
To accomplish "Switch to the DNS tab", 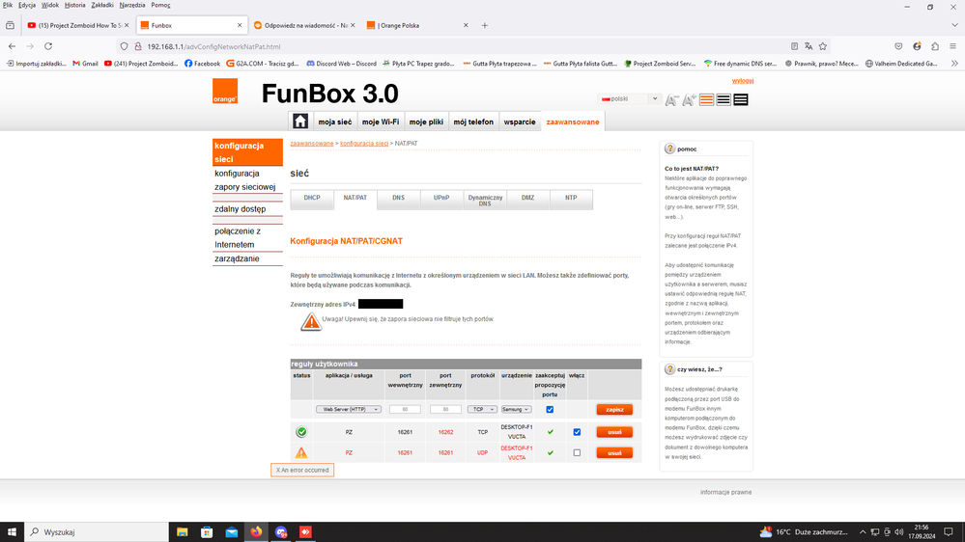I will click(x=398, y=199).
